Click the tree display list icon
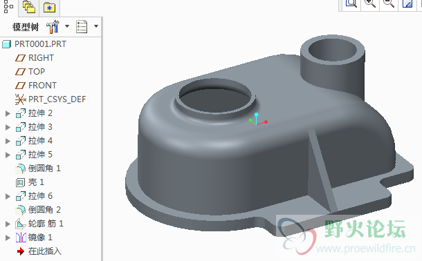 click(x=82, y=26)
